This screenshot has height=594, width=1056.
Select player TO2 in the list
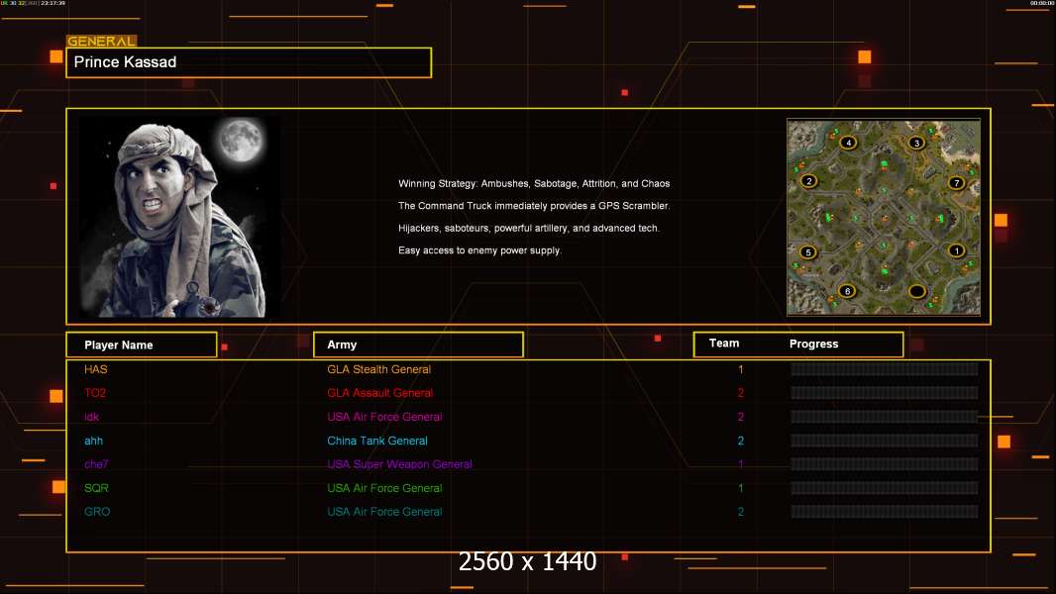95,393
